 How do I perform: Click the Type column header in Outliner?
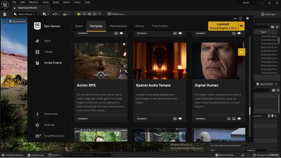[x=263, y=32]
